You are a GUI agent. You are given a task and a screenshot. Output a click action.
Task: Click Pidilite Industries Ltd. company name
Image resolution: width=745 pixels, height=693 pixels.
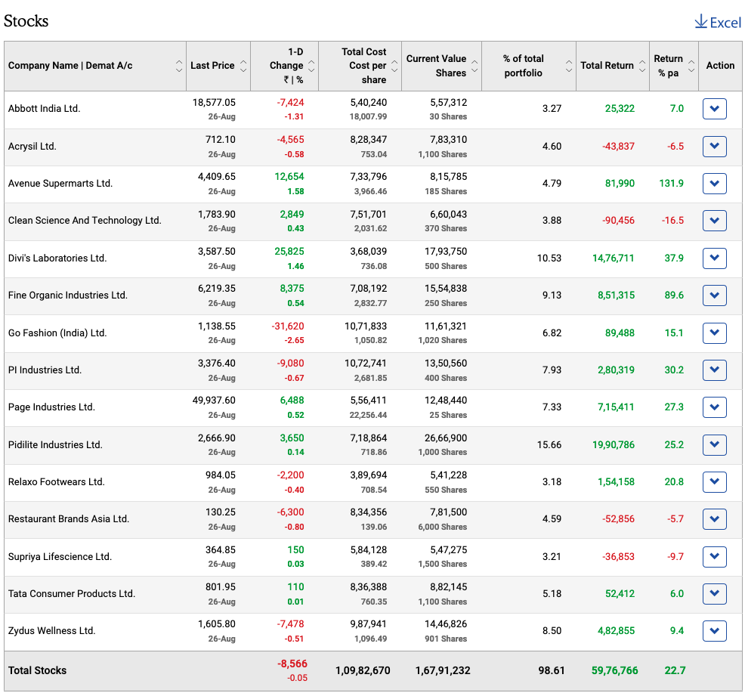55,445
